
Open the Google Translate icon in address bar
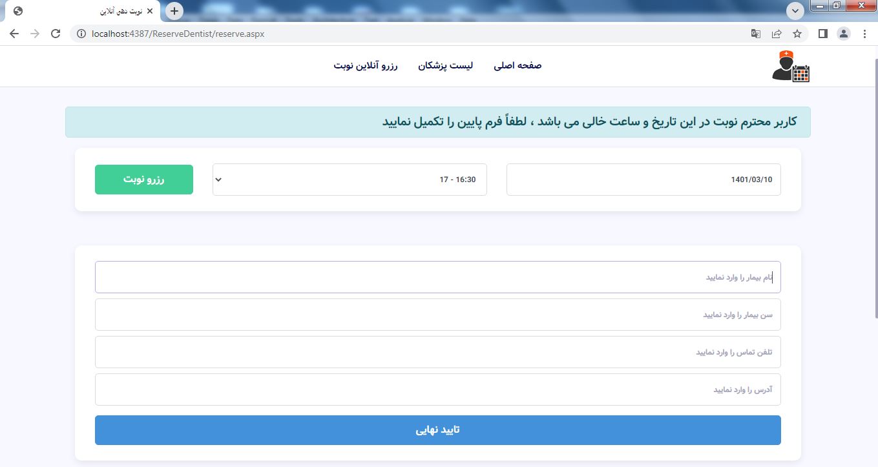click(x=755, y=34)
